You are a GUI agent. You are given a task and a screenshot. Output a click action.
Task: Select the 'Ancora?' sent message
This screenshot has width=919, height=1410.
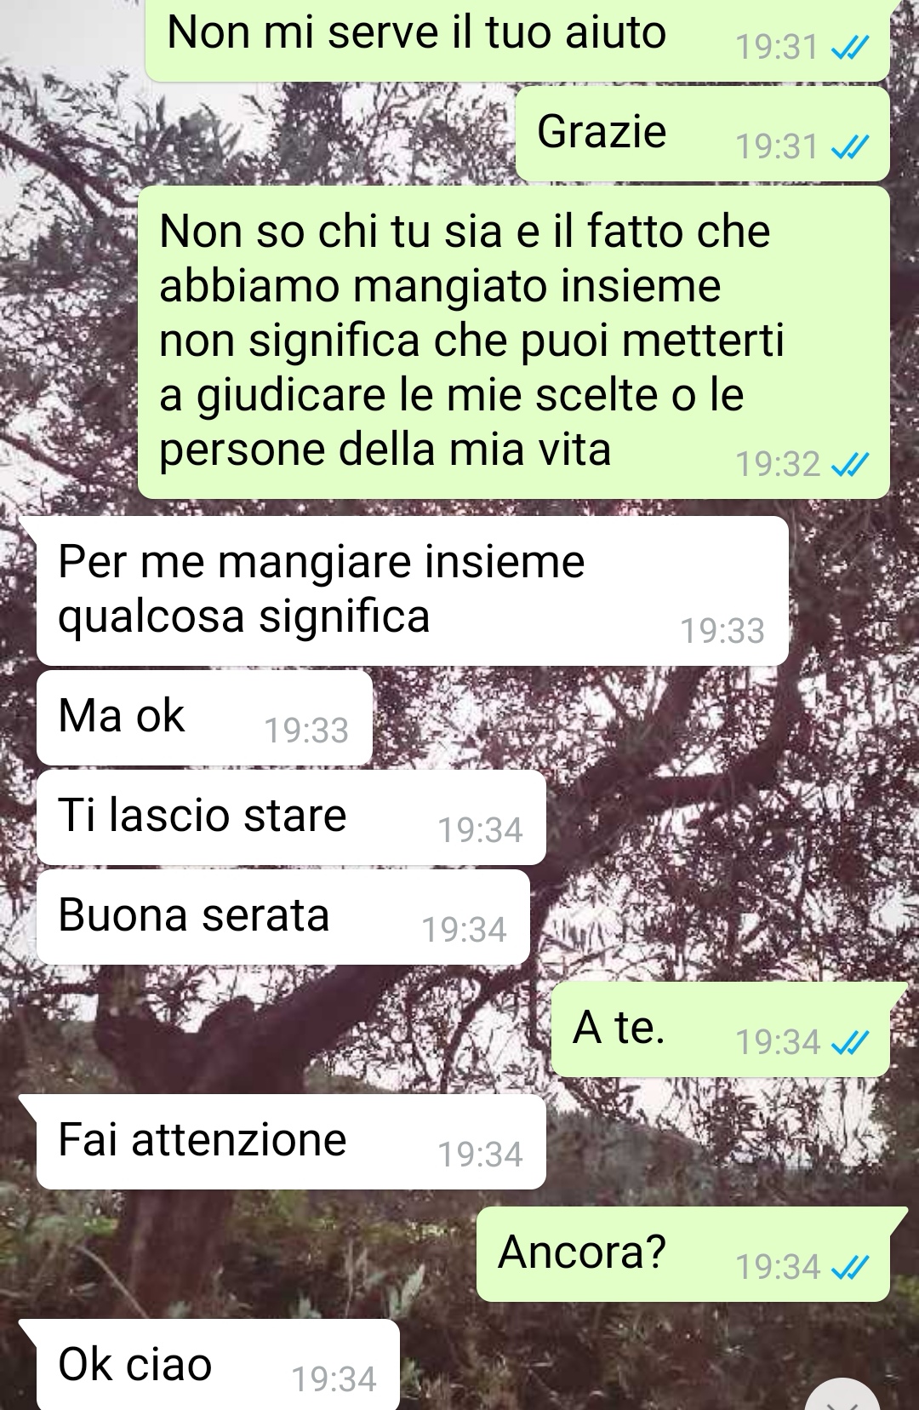coord(684,1254)
